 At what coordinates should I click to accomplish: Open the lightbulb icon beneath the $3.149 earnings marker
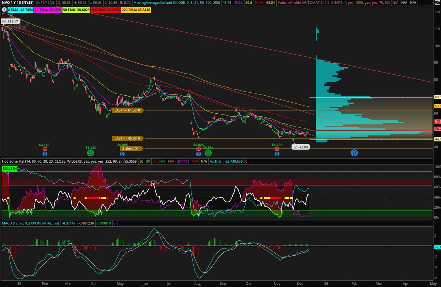pyautogui.click(x=44, y=153)
